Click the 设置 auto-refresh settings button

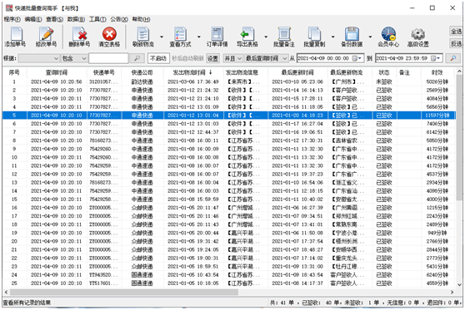point(212,58)
